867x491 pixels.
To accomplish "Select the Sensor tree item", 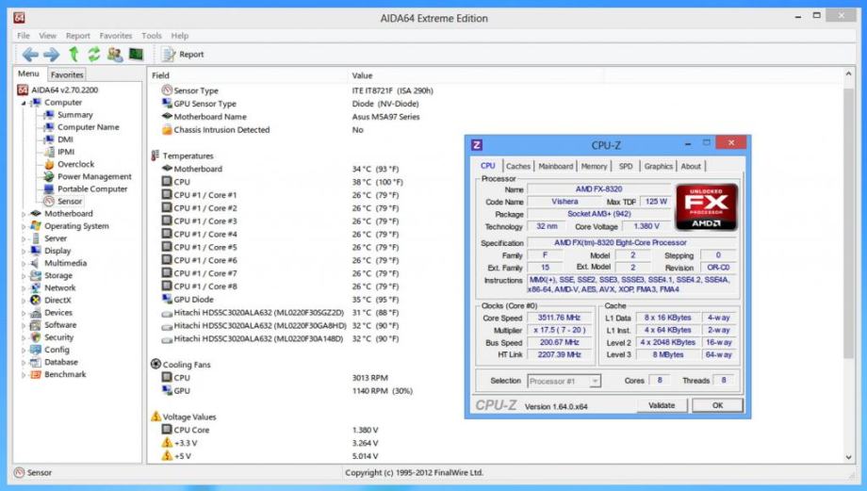I will coord(69,201).
